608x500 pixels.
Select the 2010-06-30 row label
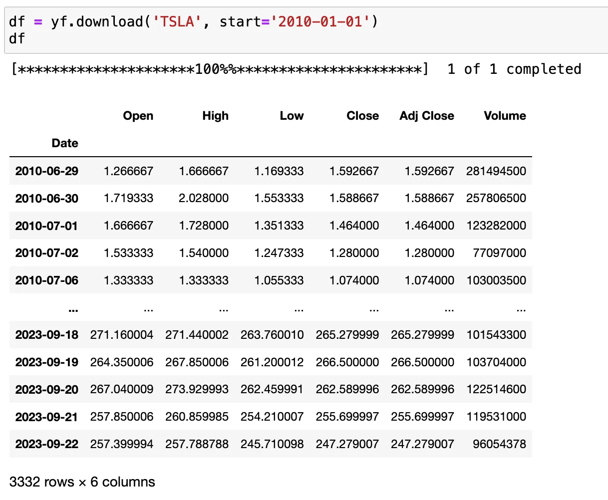[47, 199]
